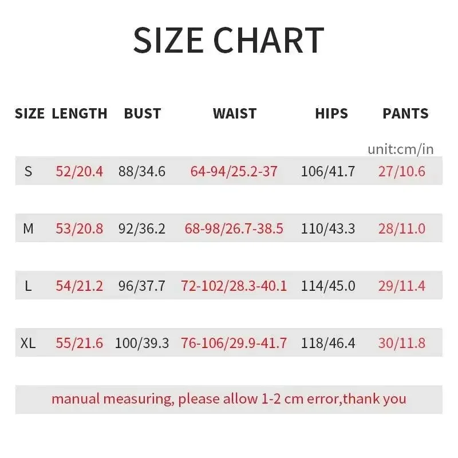The image size is (458, 458).
Task: Click the manual measuring note text
Action: [229, 399]
